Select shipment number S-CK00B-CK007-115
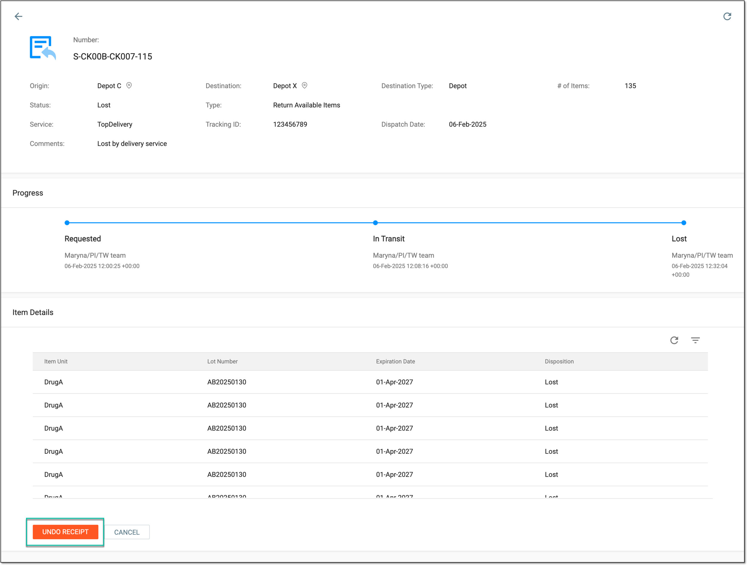The image size is (747, 565). click(x=112, y=56)
